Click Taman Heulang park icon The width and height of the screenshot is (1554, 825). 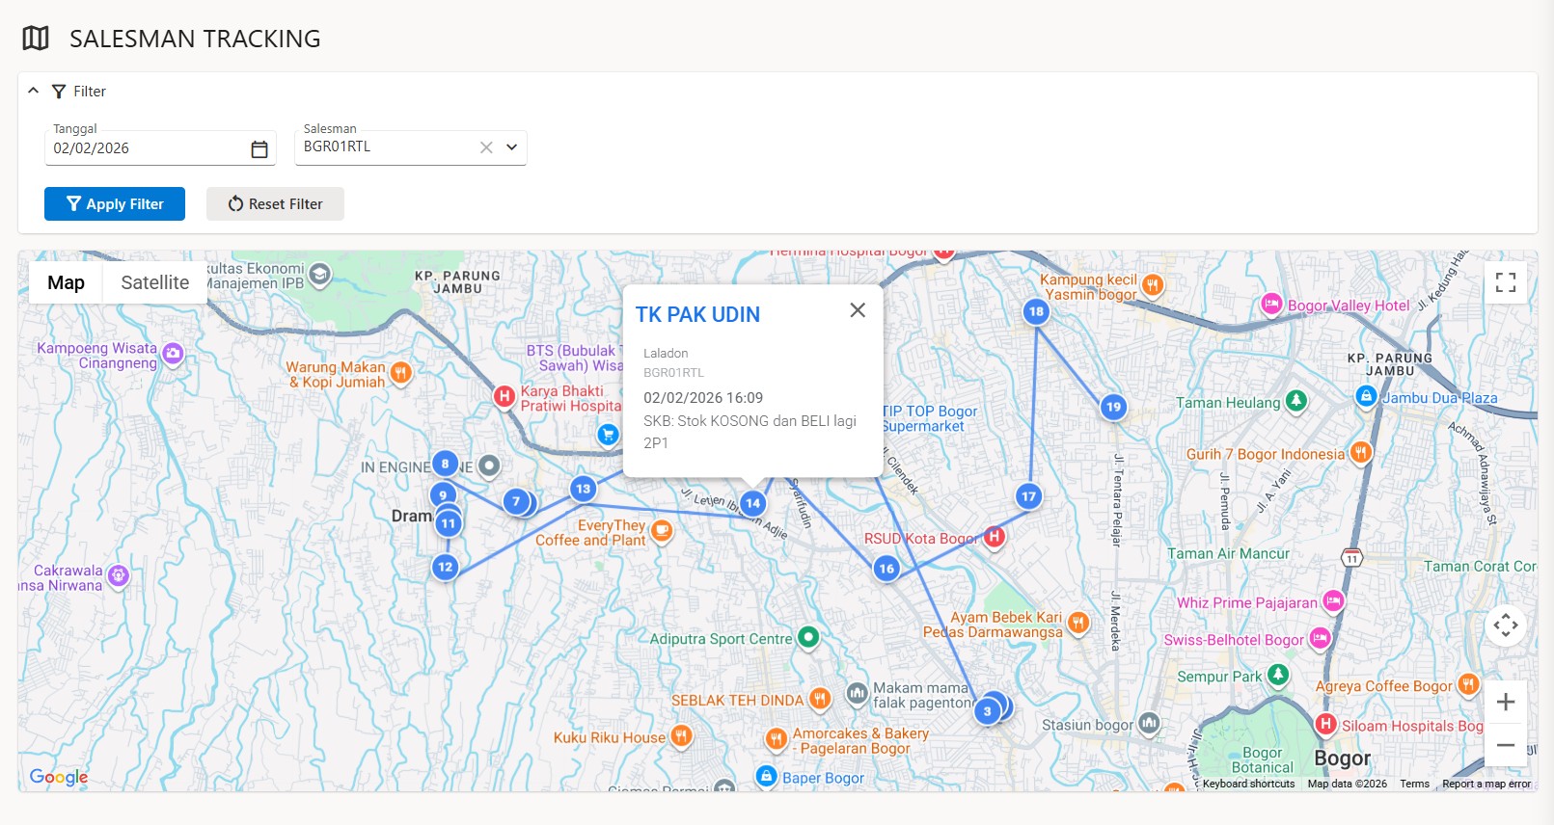coord(1296,401)
